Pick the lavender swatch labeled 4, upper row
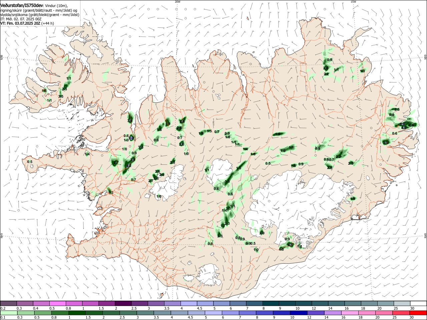Image resolution: width=427 pixels, height=320 pixels. tap(188, 303)
